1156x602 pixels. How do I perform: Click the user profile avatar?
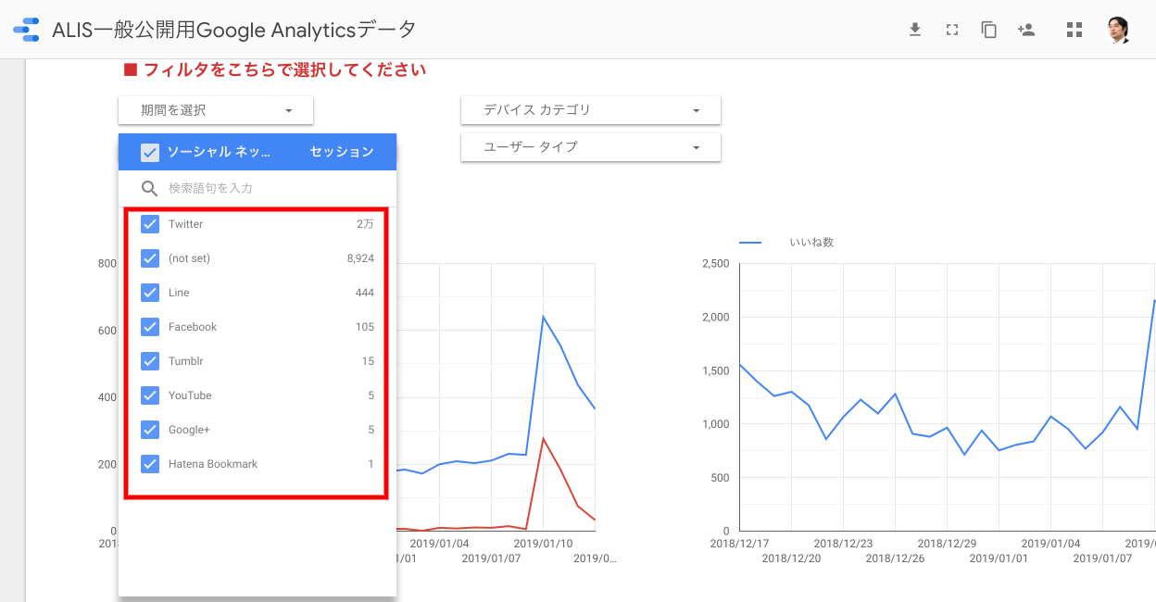click(1119, 30)
